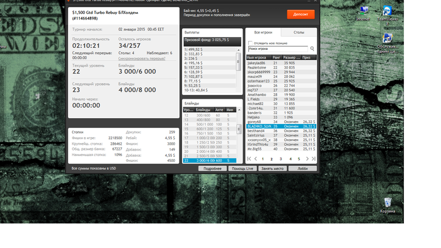Select highlighted blind level 22 row
Viewport: 441px width, 248px height.
tap(210, 161)
